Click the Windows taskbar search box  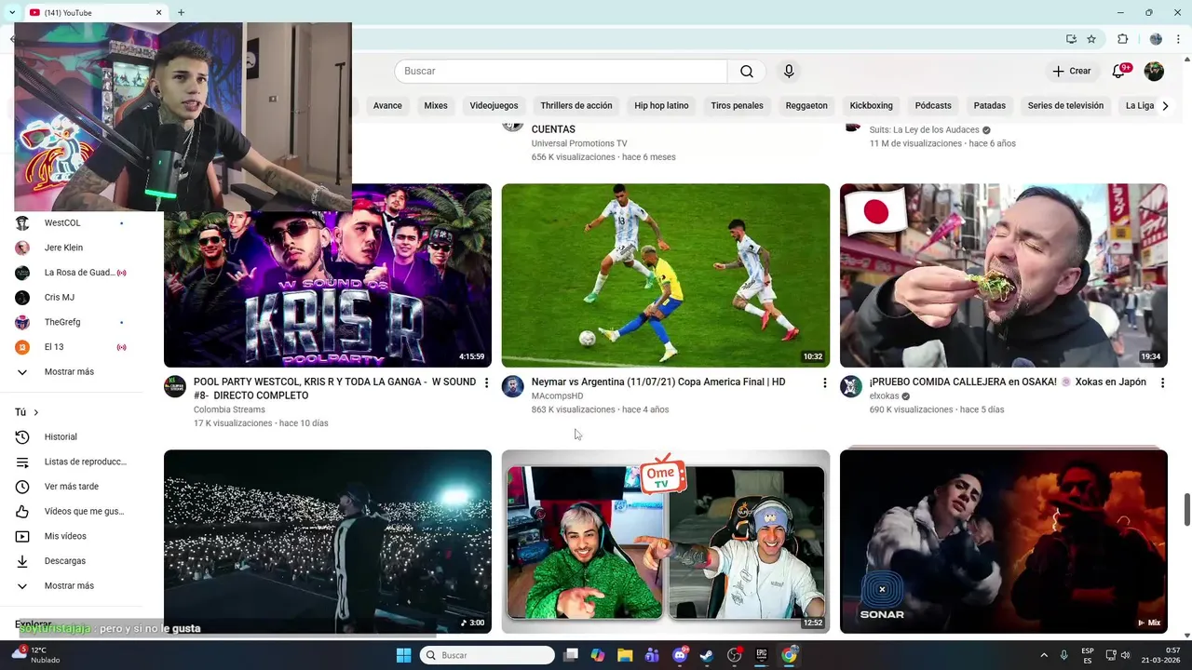coord(488,655)
